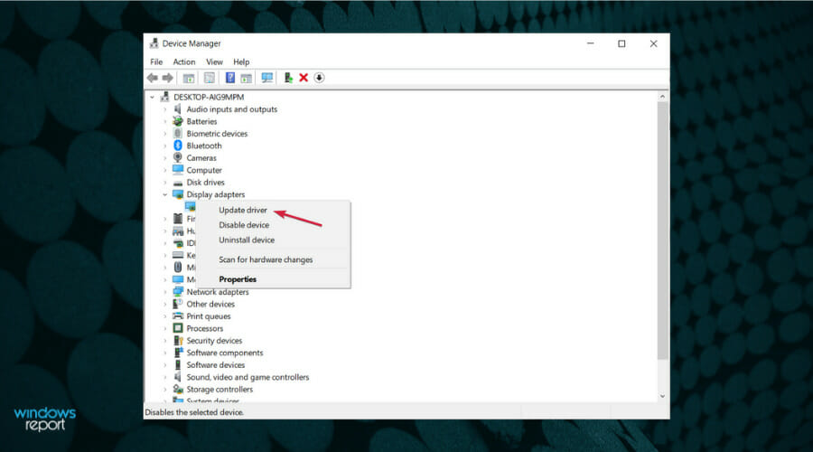Click the vertical scrollbar thumb

662,231
